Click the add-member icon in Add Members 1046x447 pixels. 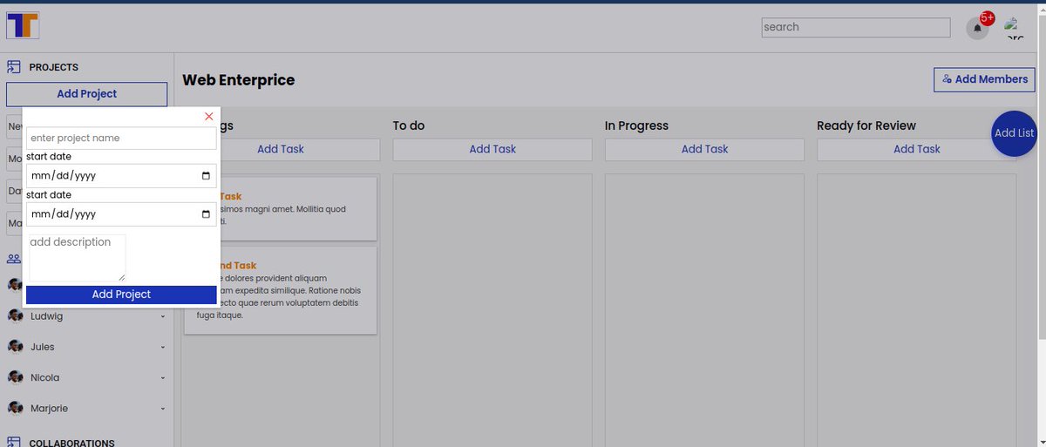click(x=947, y=79)
